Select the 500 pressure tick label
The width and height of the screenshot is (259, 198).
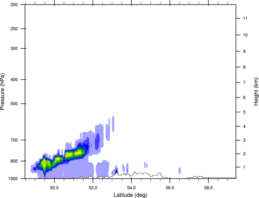pyautogui.click(x=14, y=104)
